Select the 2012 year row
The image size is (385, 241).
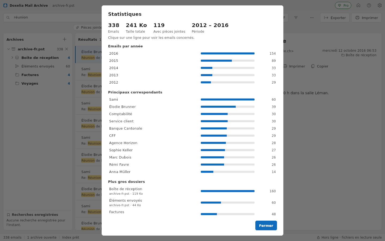pos(192,82)
